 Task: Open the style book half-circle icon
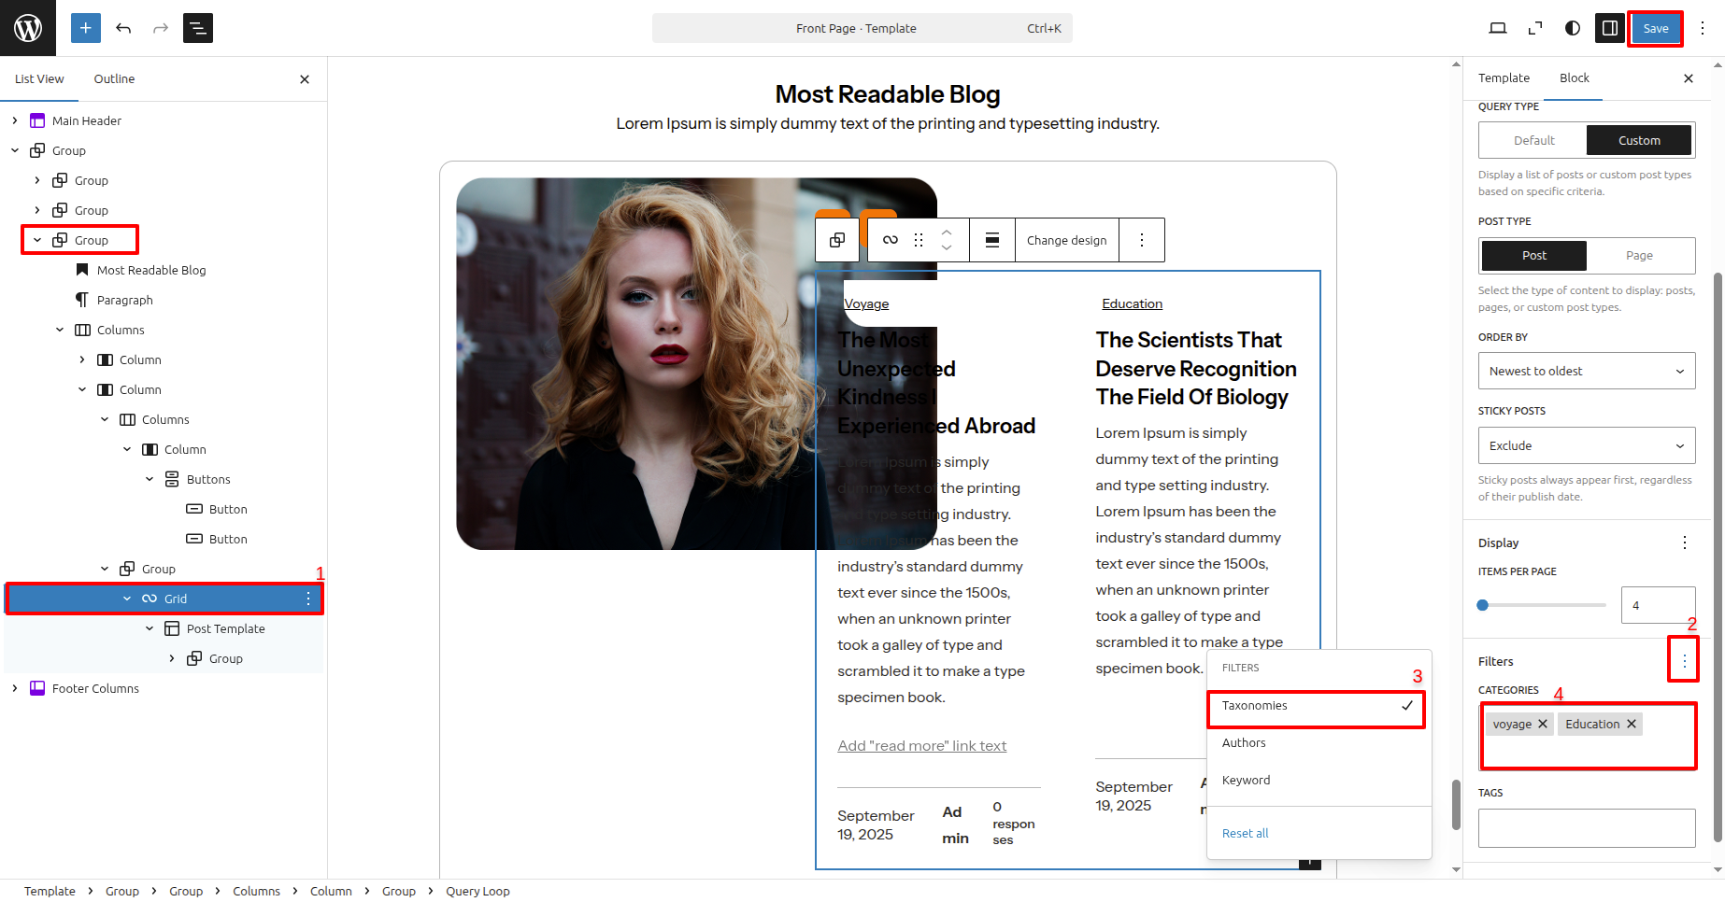pyautogui.click(x=1573, y=28)
